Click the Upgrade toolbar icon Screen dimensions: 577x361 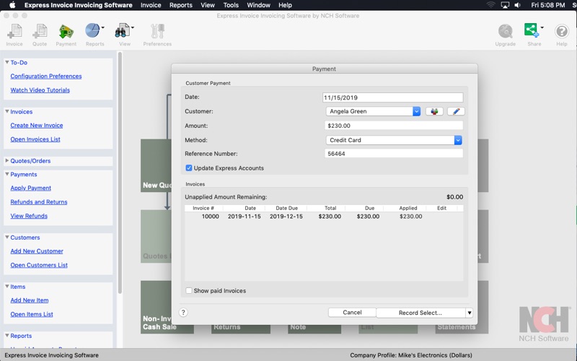(x=506, y=32)
